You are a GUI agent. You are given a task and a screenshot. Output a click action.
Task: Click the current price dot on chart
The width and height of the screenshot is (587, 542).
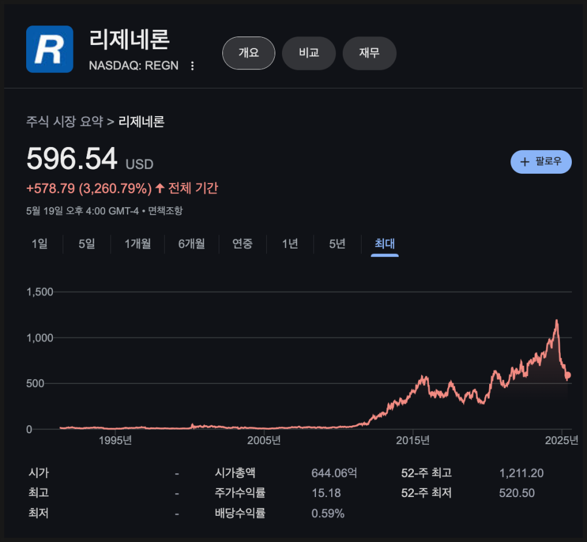click(x=568, y=375)
